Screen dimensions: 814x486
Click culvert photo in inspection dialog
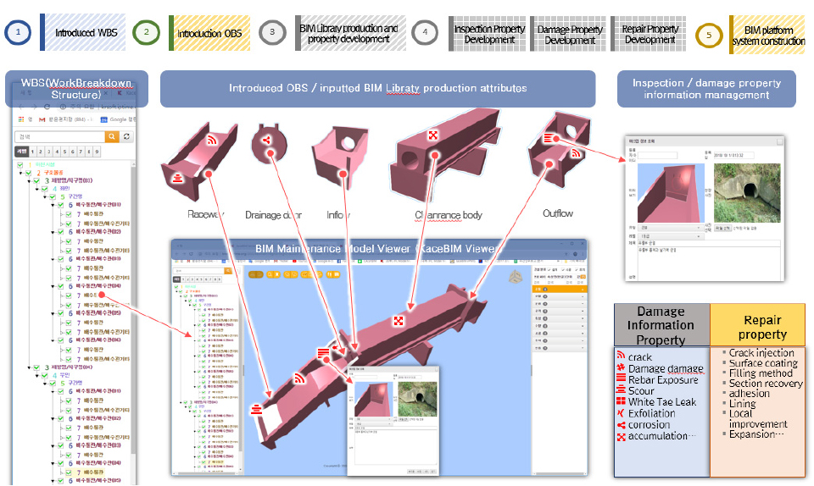(747, 193)
